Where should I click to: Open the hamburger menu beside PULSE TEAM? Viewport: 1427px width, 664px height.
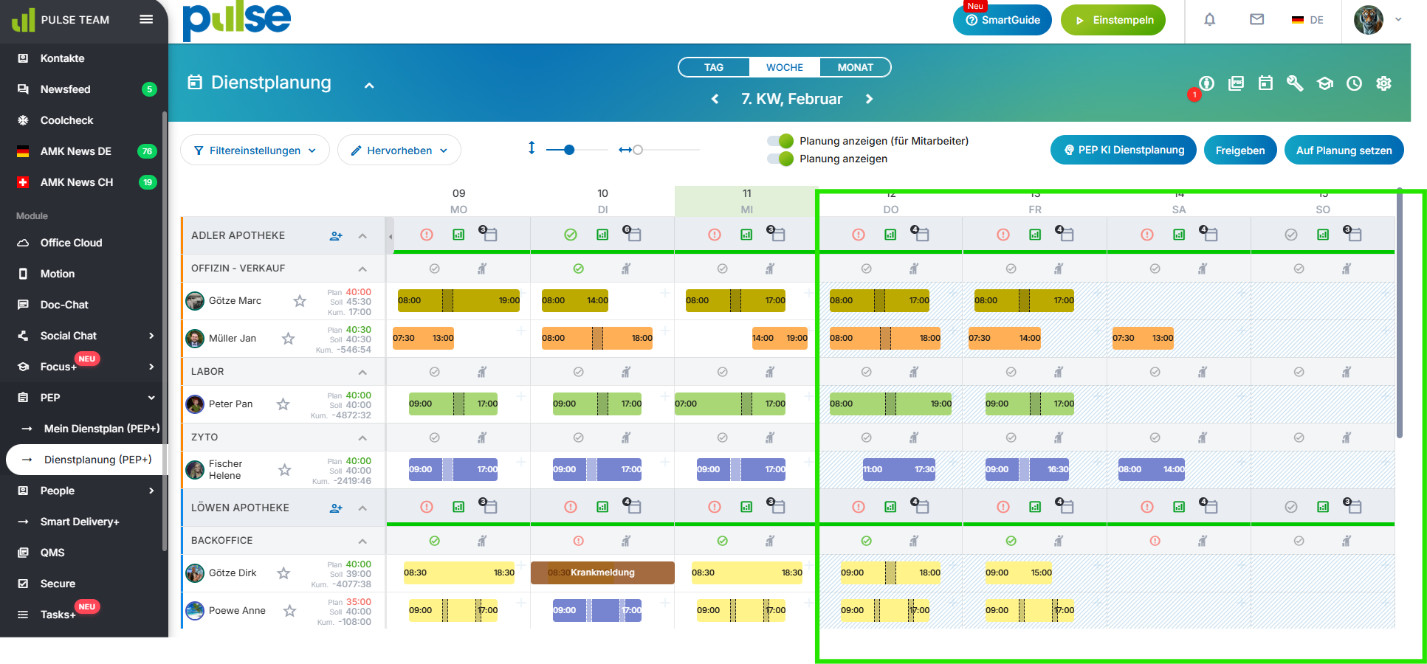146,19
